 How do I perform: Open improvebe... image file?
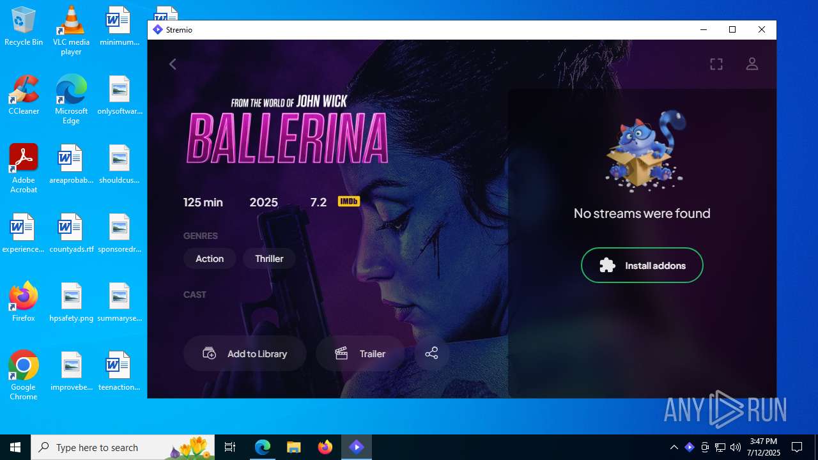(x=71, y=372)
